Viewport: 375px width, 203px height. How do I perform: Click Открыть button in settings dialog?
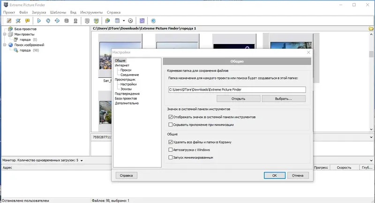[239, 98]
